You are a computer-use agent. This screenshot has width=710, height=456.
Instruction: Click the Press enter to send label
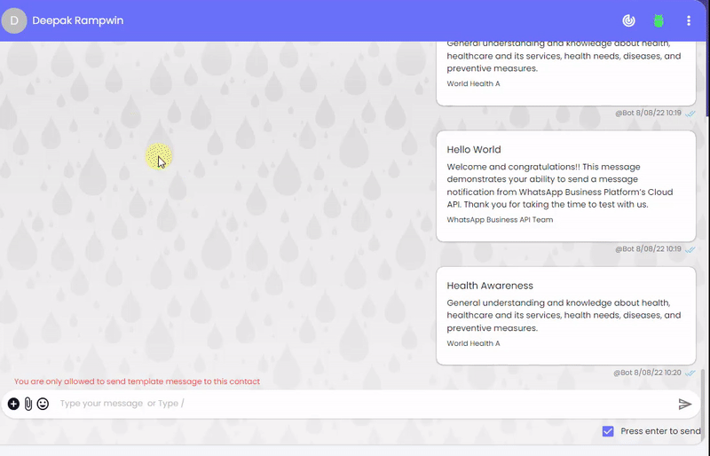(660, 431)
